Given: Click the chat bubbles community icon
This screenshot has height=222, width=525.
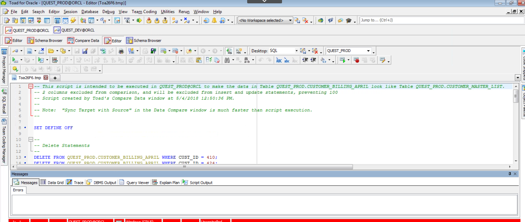Looking at the screenshot, I should (x=340, y=21).
